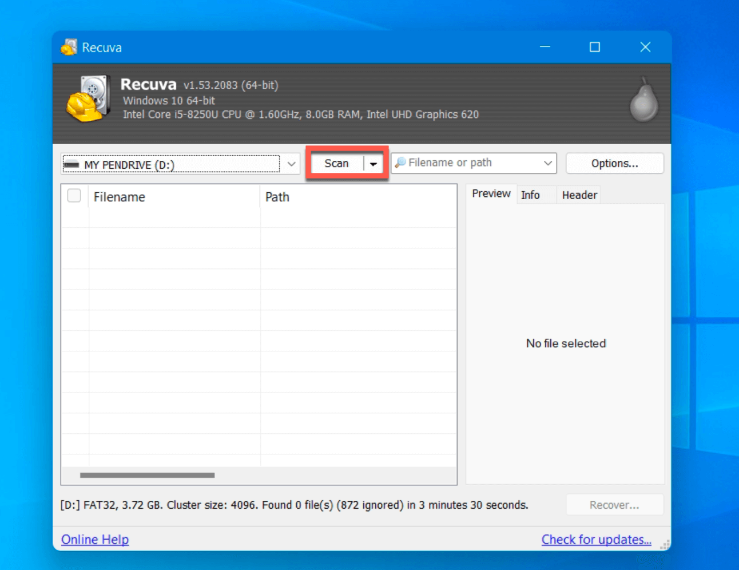The height and width of the screenshot is (570, 739).
Task: Click the scan result status text
Action: (x=294, y=505)
